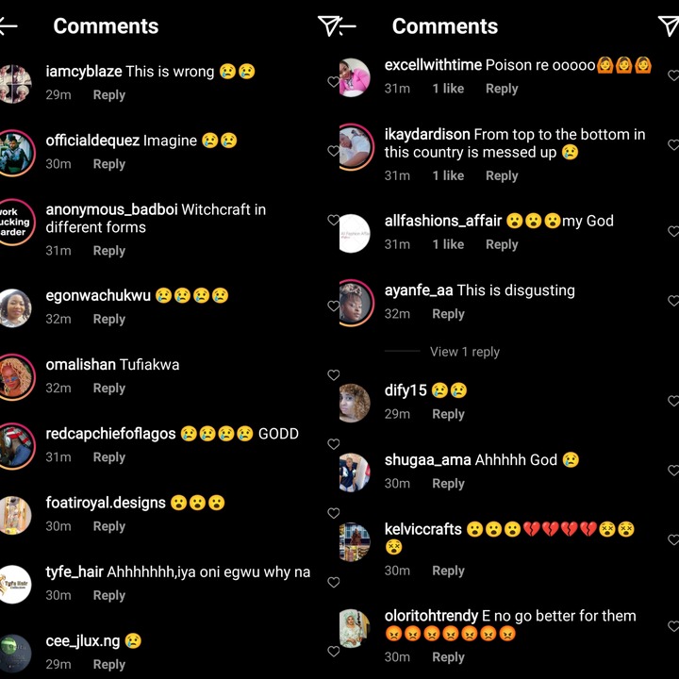Open the kelviccrafts username profile

click(423, 529)
